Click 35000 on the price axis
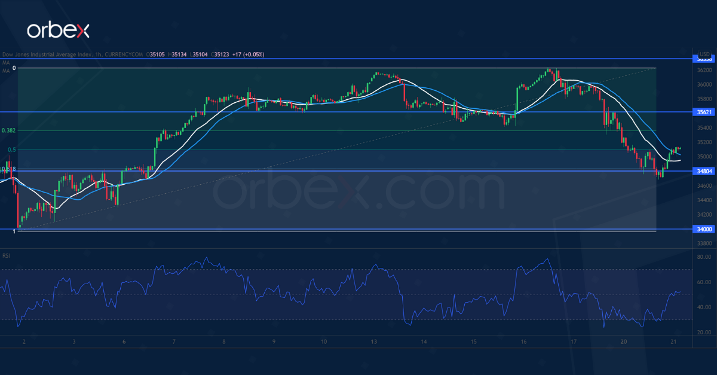The width and height of the screenshot is (717, 375). click(705, 157)
